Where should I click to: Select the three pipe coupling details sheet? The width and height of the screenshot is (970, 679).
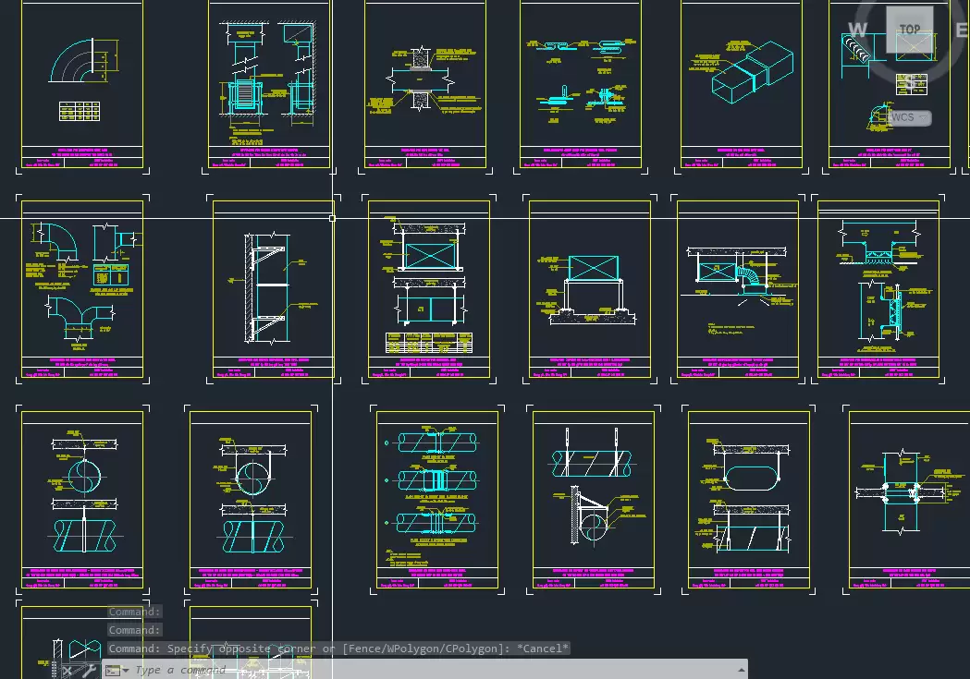click(437, 499)
